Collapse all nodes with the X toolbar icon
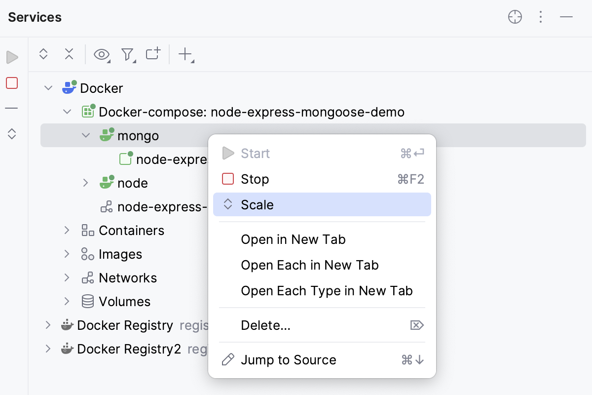 click(69, 54)
